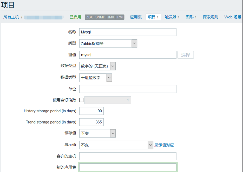Click the ZBX availability status icon

click(x=89, y=17)
